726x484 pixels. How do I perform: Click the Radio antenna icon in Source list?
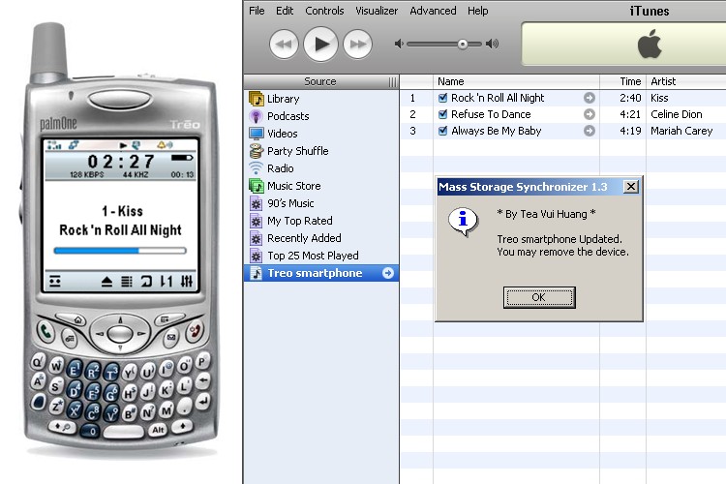click(257, 168)
